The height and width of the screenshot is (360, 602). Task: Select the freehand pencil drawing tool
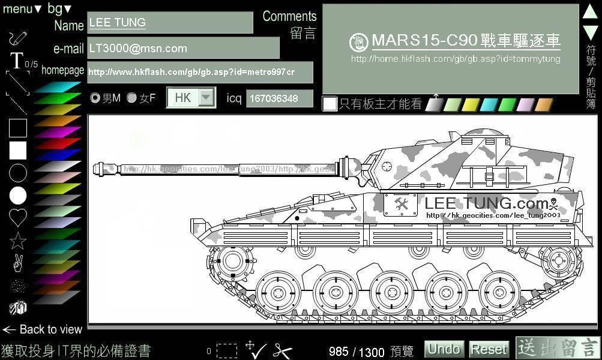click(17, 38)
